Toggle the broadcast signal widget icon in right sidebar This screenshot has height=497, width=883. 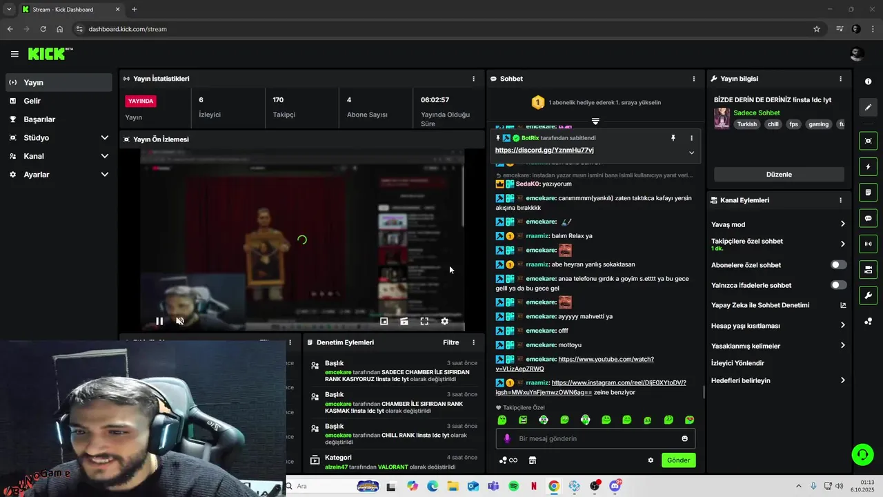(868, 244)
